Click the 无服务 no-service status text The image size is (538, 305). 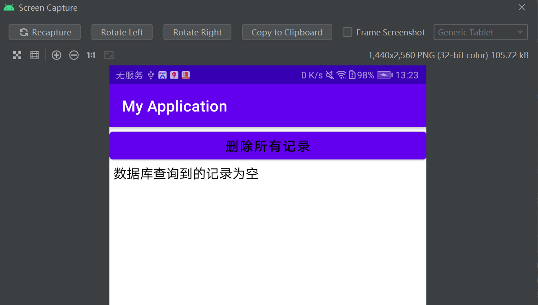click(x=130, y=75)
